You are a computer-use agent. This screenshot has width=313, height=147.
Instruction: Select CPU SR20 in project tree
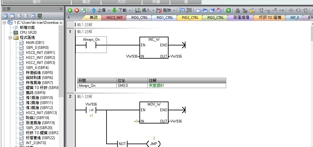tap(28, 33)
